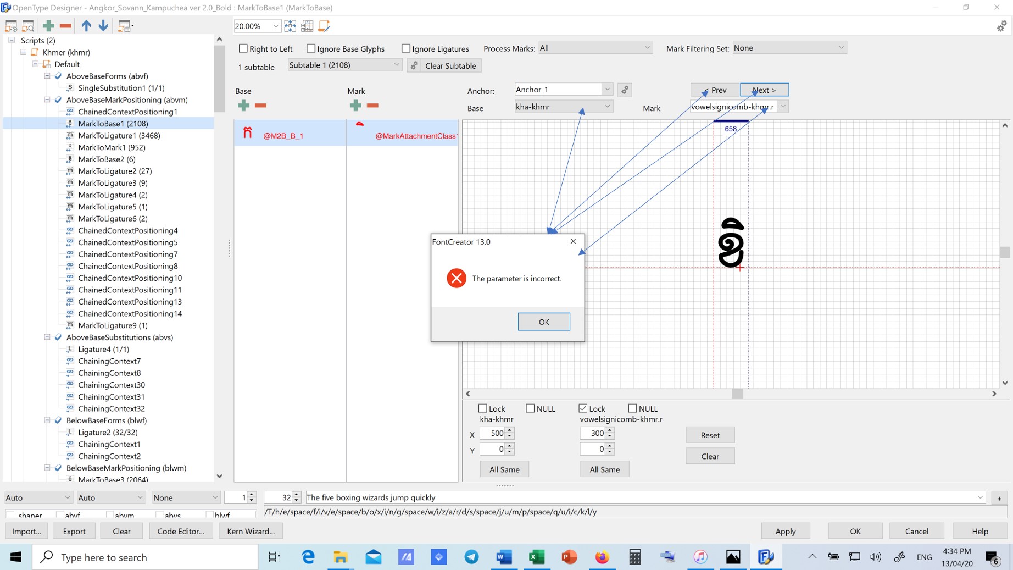The width and height of the screenshot is (1013, 570).
Task: Open the zoom percentage dropdown
Action: click(276, 26)
